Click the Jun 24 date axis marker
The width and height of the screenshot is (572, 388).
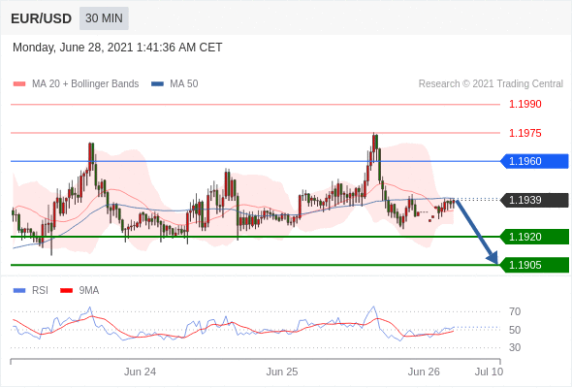pyautogui.click(x=140, y=372)
